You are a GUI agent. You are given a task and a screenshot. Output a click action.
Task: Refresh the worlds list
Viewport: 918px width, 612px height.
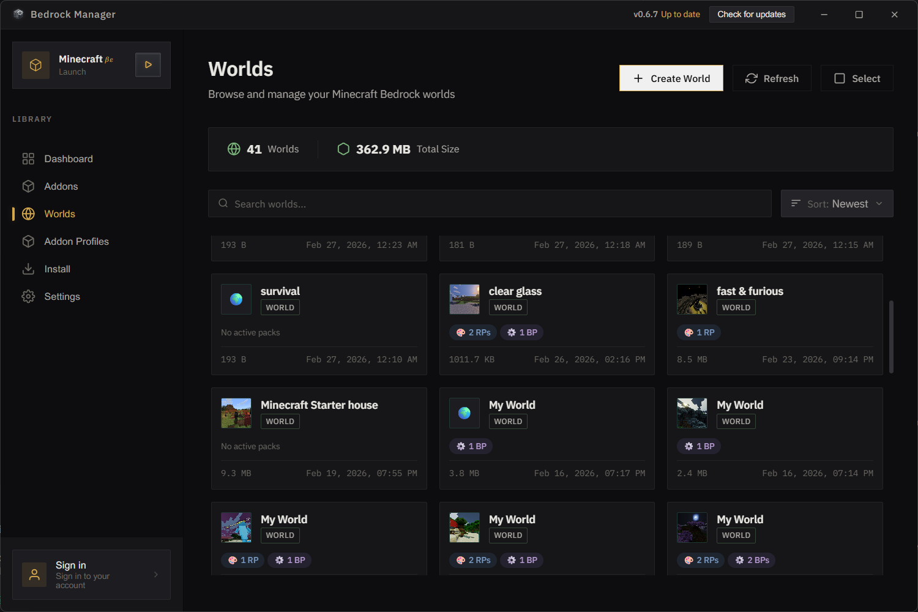772,78
